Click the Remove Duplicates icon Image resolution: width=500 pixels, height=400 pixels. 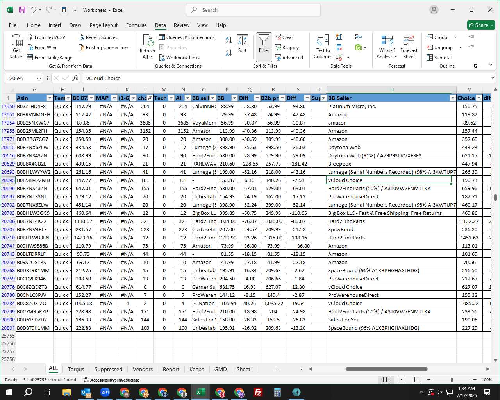click(339, 48)
